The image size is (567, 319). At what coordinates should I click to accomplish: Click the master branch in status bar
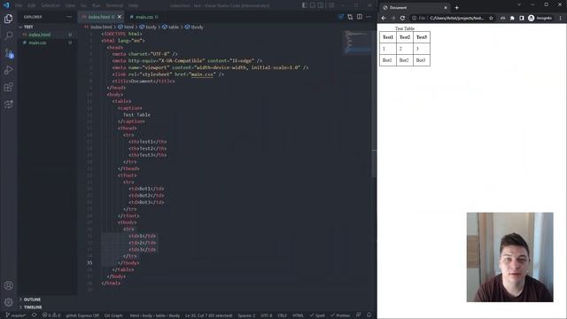click(x=16, y=315)
